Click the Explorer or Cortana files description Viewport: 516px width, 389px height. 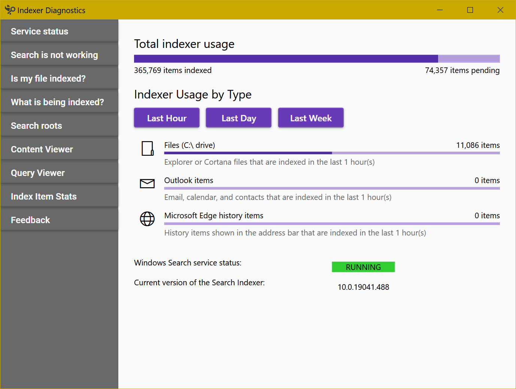tap(270, 162)
